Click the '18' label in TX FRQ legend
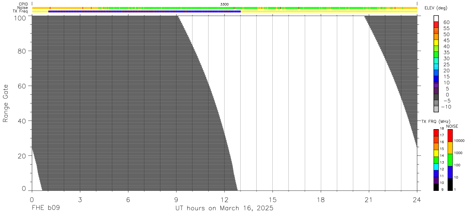This screenshot has height=216, width=469. (x=442, y=128)
